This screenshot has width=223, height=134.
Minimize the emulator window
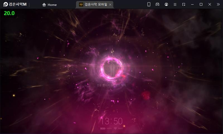coord(192,4)
